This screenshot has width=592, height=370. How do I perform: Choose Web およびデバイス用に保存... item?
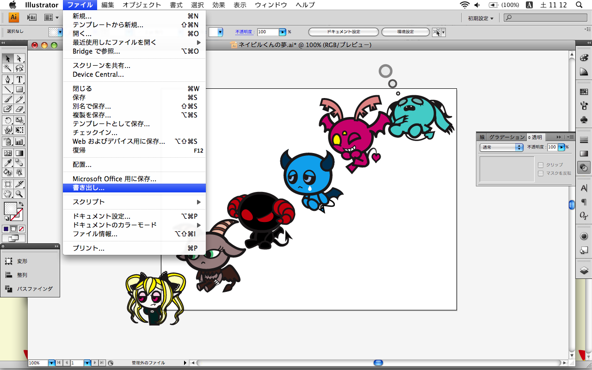[134, 142]
